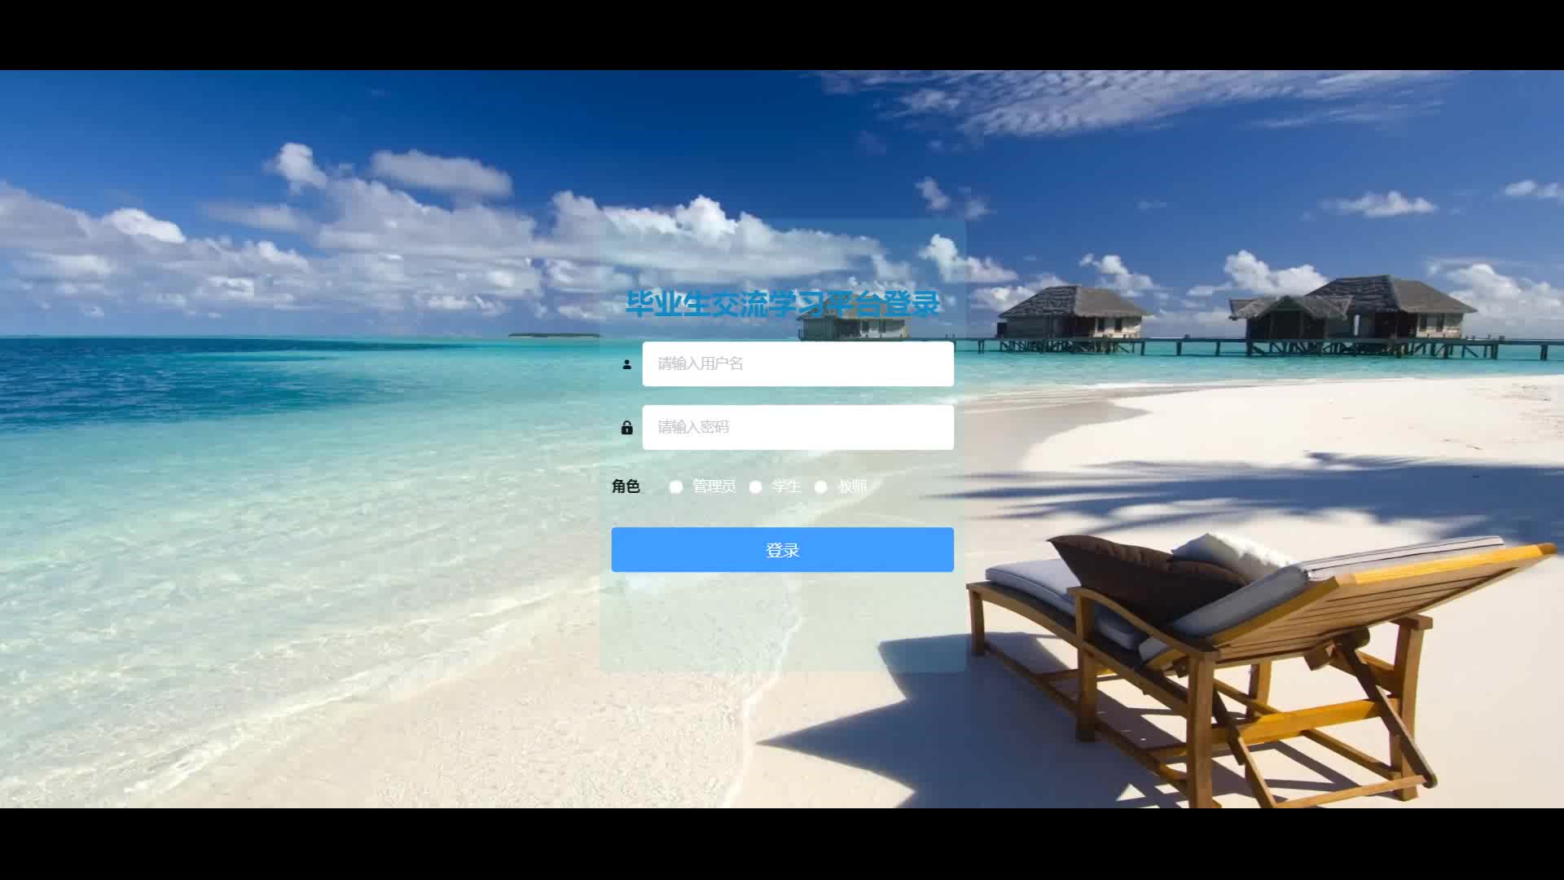This screenshot has height=880, width=1564.
Task: Focus the 请输入密码 password field
Action: tap(797, 427)
